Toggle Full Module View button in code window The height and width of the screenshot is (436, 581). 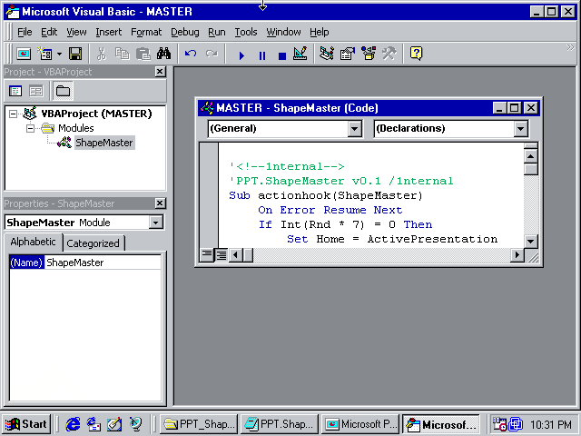[222, 254]
